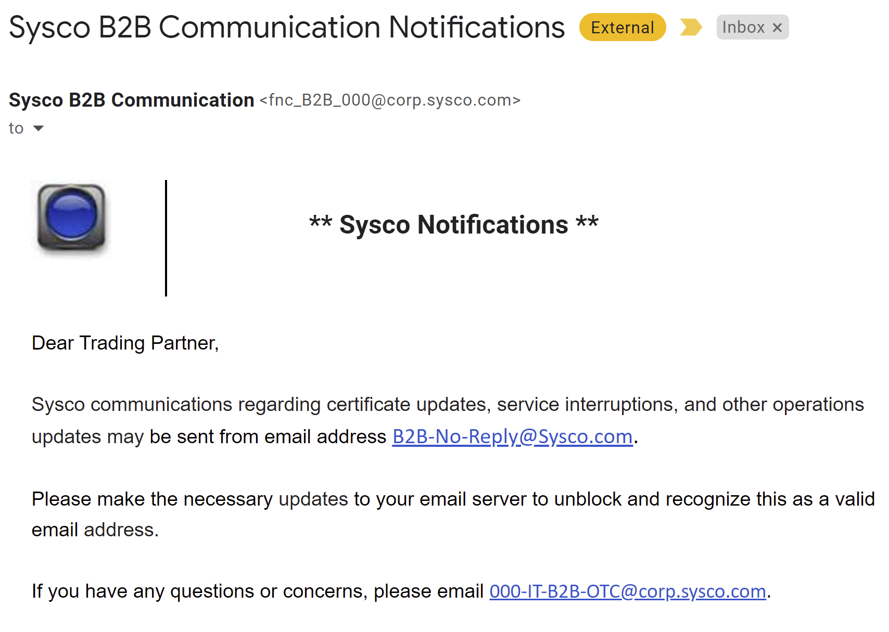Click the sentence starting "Please make the necessary"
This screenshot has height=632, width=889.
click(x=452, y=499)
